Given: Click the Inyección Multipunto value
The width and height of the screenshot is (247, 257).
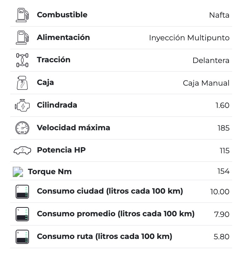Looking at the screenshot, I should tap(189, 38).
